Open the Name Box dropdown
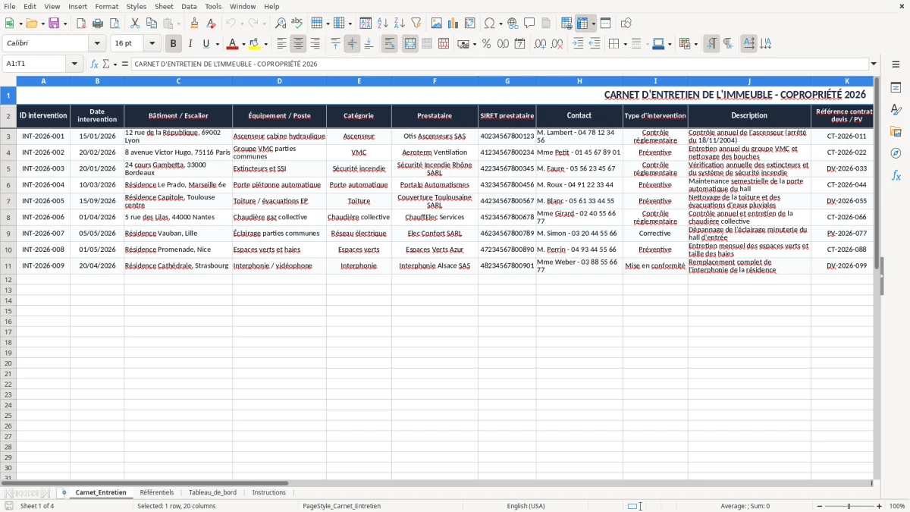This screenshot has height=512, width=910. click(74, 64)
